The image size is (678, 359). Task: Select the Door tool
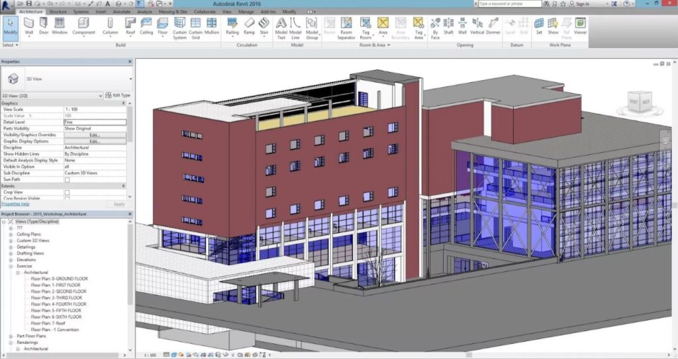pyautogui.click(x=44, y=27)
